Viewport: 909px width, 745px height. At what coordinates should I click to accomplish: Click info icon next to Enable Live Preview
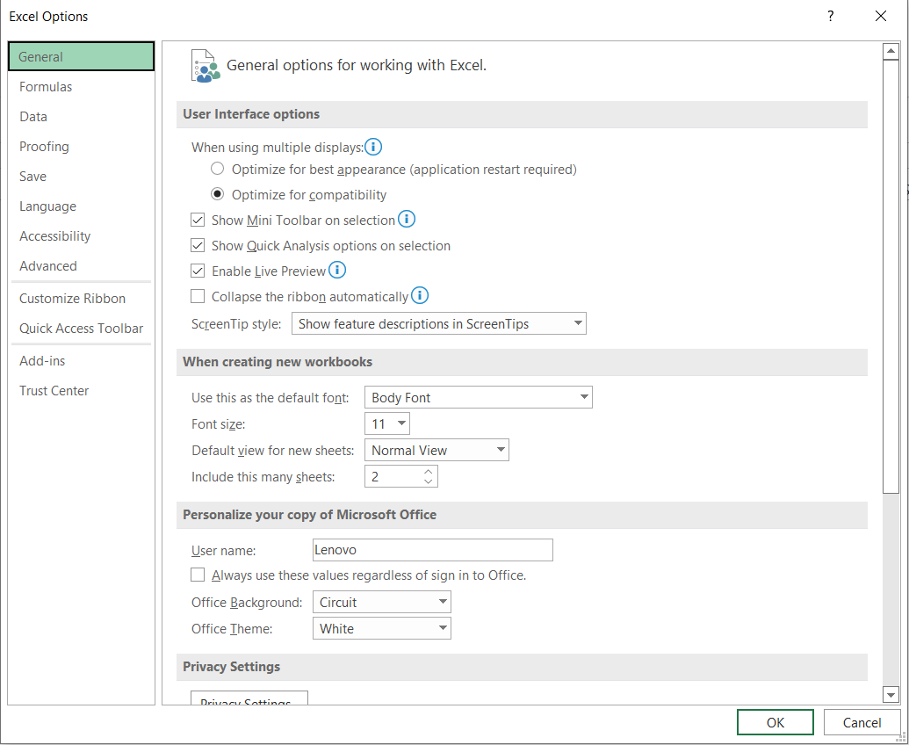(x=337, y=271)
